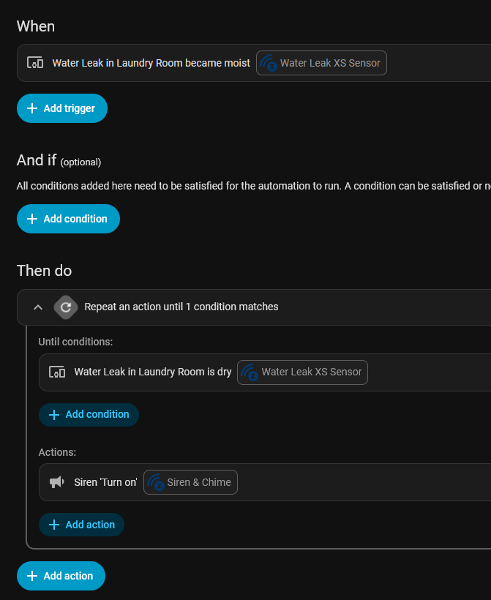Click the plus icon on Add trigger
Screen dimensions: 491x600
coord(32,108)
